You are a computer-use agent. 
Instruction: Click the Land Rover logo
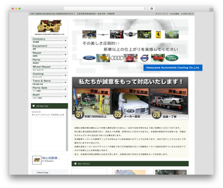click(x=172, y=58)
